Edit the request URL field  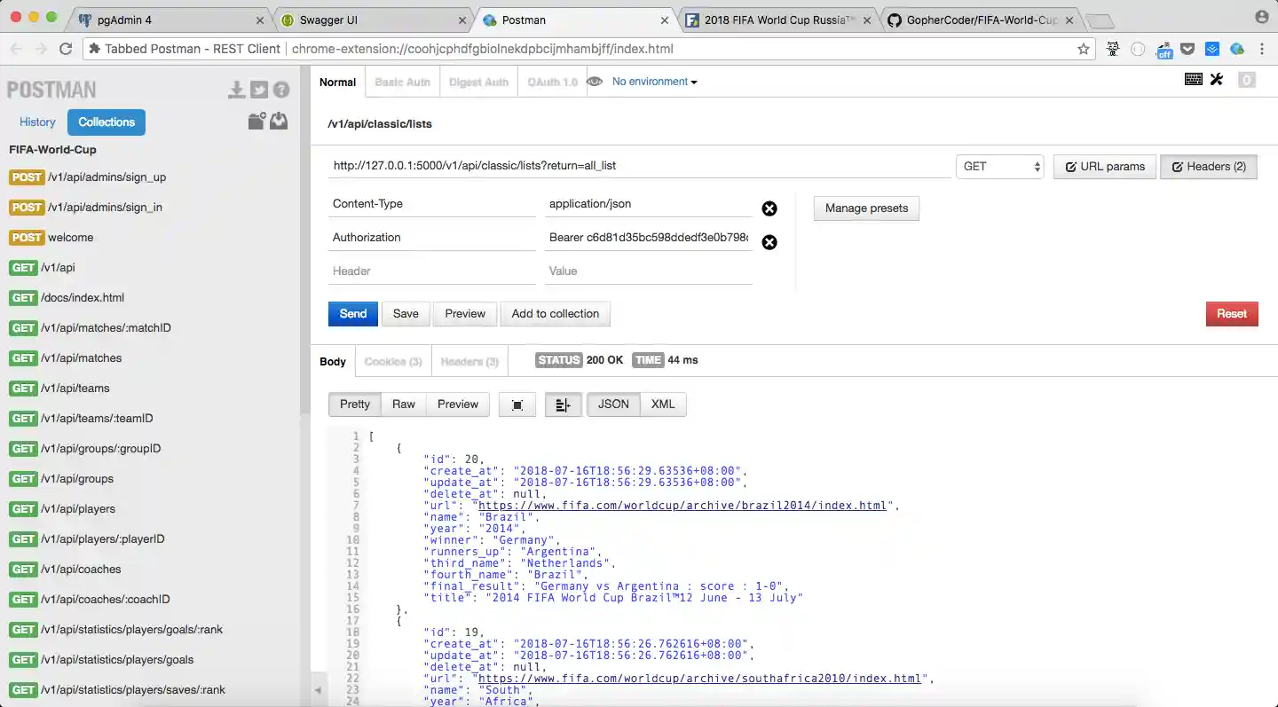coord(621,166)
